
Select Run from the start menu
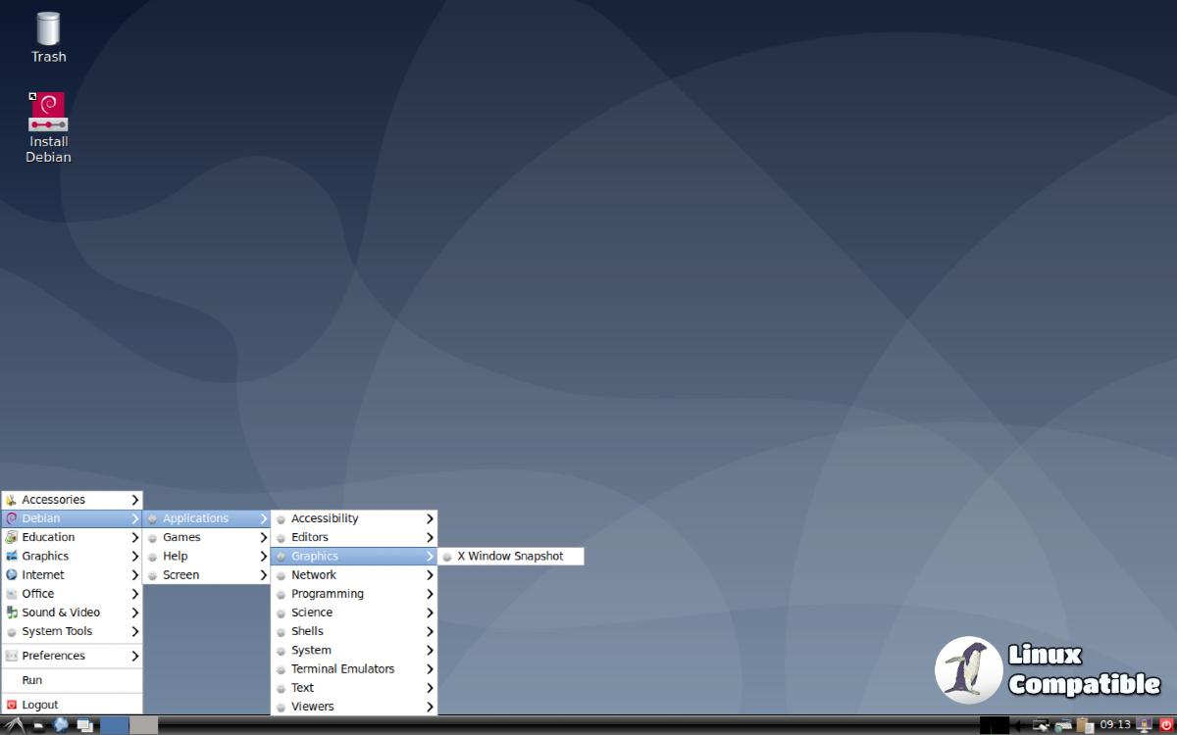(x=32, y=680)
